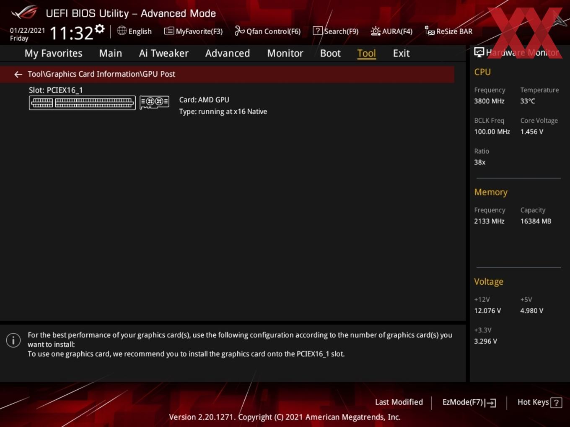Viewport: 570px width, 427px height.
Task: Click the MyFavorite list icon
Action: [169, 31]
